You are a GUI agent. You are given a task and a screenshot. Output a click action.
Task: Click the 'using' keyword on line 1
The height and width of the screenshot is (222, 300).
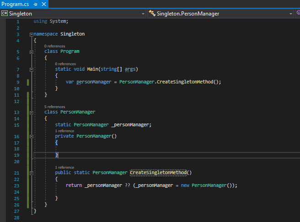click(x=40, y=21)
